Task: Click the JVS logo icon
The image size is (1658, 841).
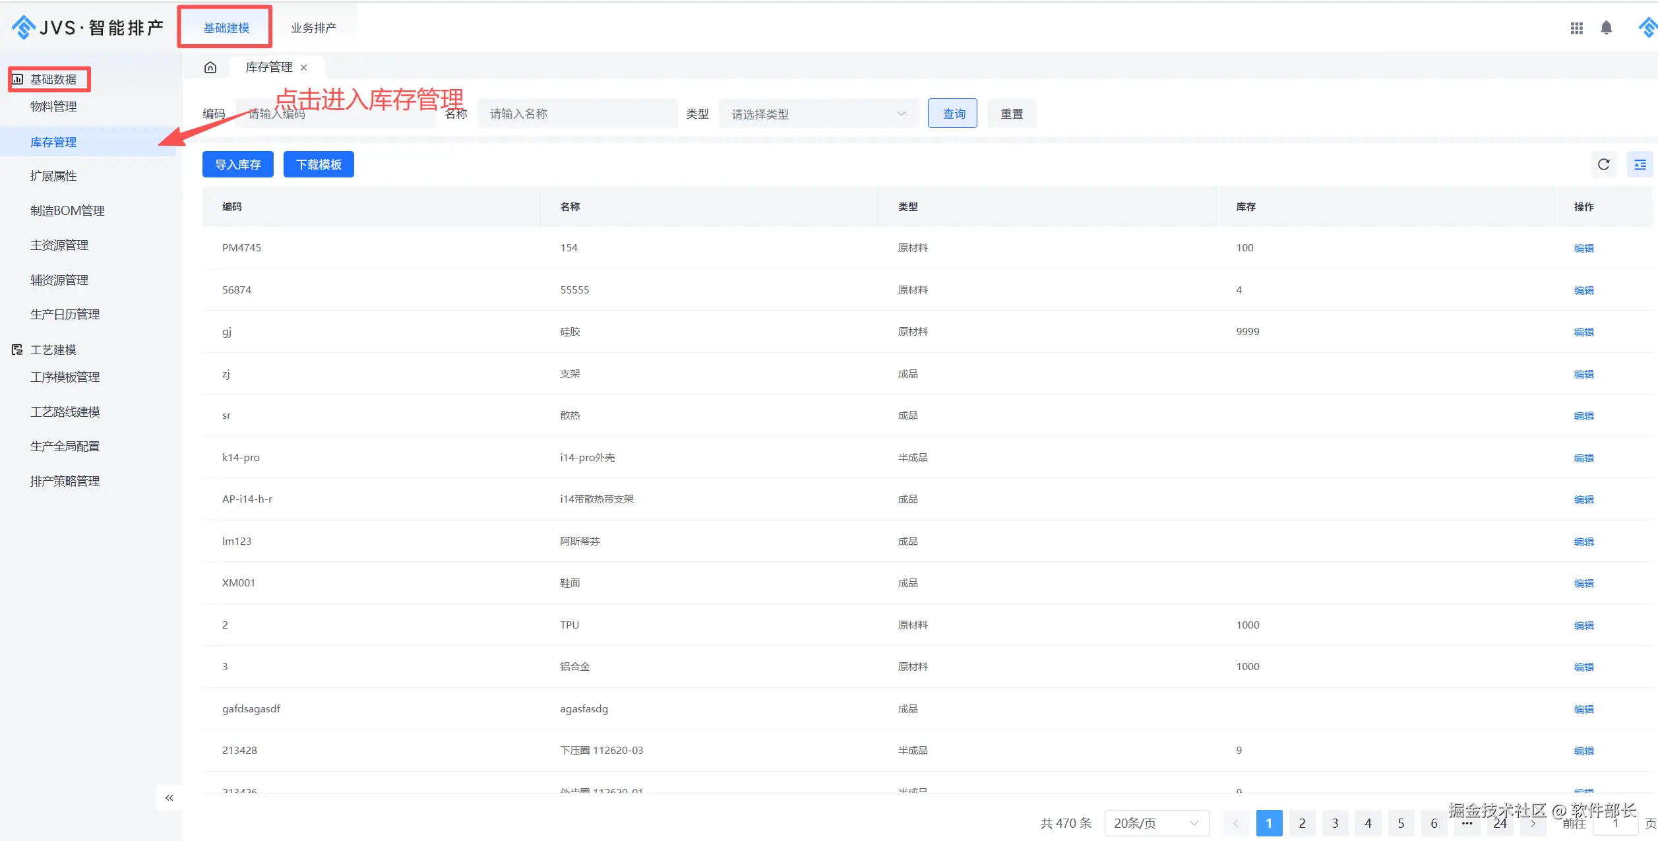Action: click(x=24, y=28)
